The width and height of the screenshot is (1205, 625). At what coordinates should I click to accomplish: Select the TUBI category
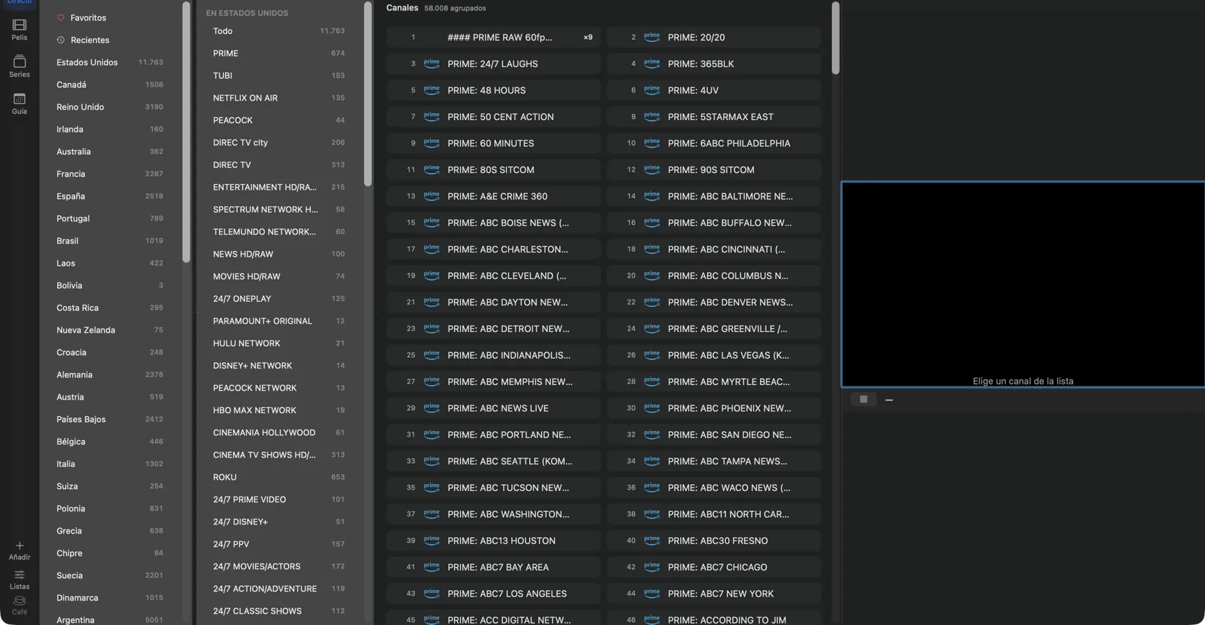[x=279, y=75]
